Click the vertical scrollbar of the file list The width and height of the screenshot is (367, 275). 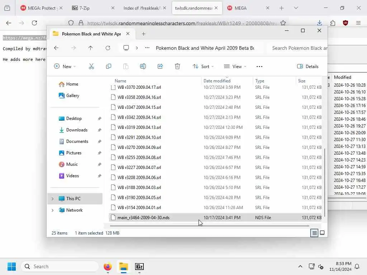(325, 182)
